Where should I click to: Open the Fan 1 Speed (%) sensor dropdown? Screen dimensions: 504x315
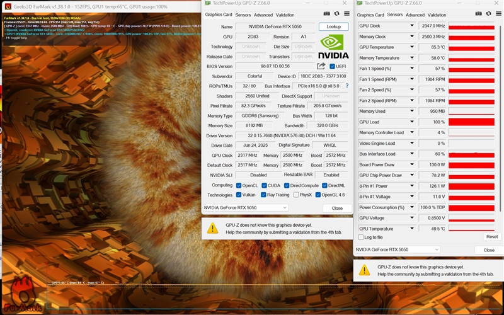[412, 69]
